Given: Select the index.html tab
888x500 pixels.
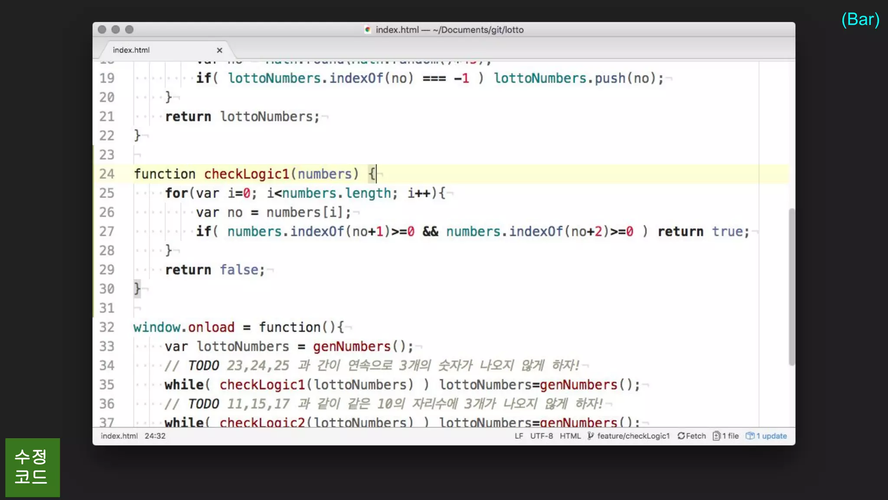Looking at the screenshot, I should click(131, 50).
